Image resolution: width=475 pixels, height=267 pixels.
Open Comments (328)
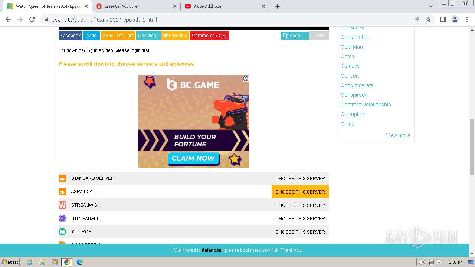[209, 36]
